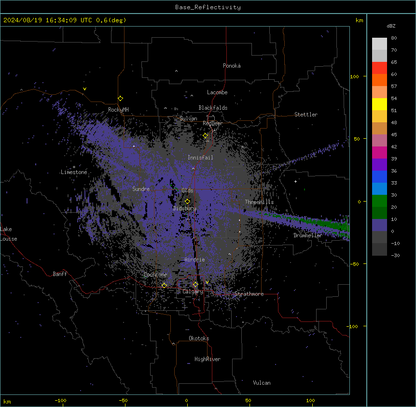Image resolution: width=416 pixels, height=407 pixels.
Task: Click the Stettler label
Action: 306,115
